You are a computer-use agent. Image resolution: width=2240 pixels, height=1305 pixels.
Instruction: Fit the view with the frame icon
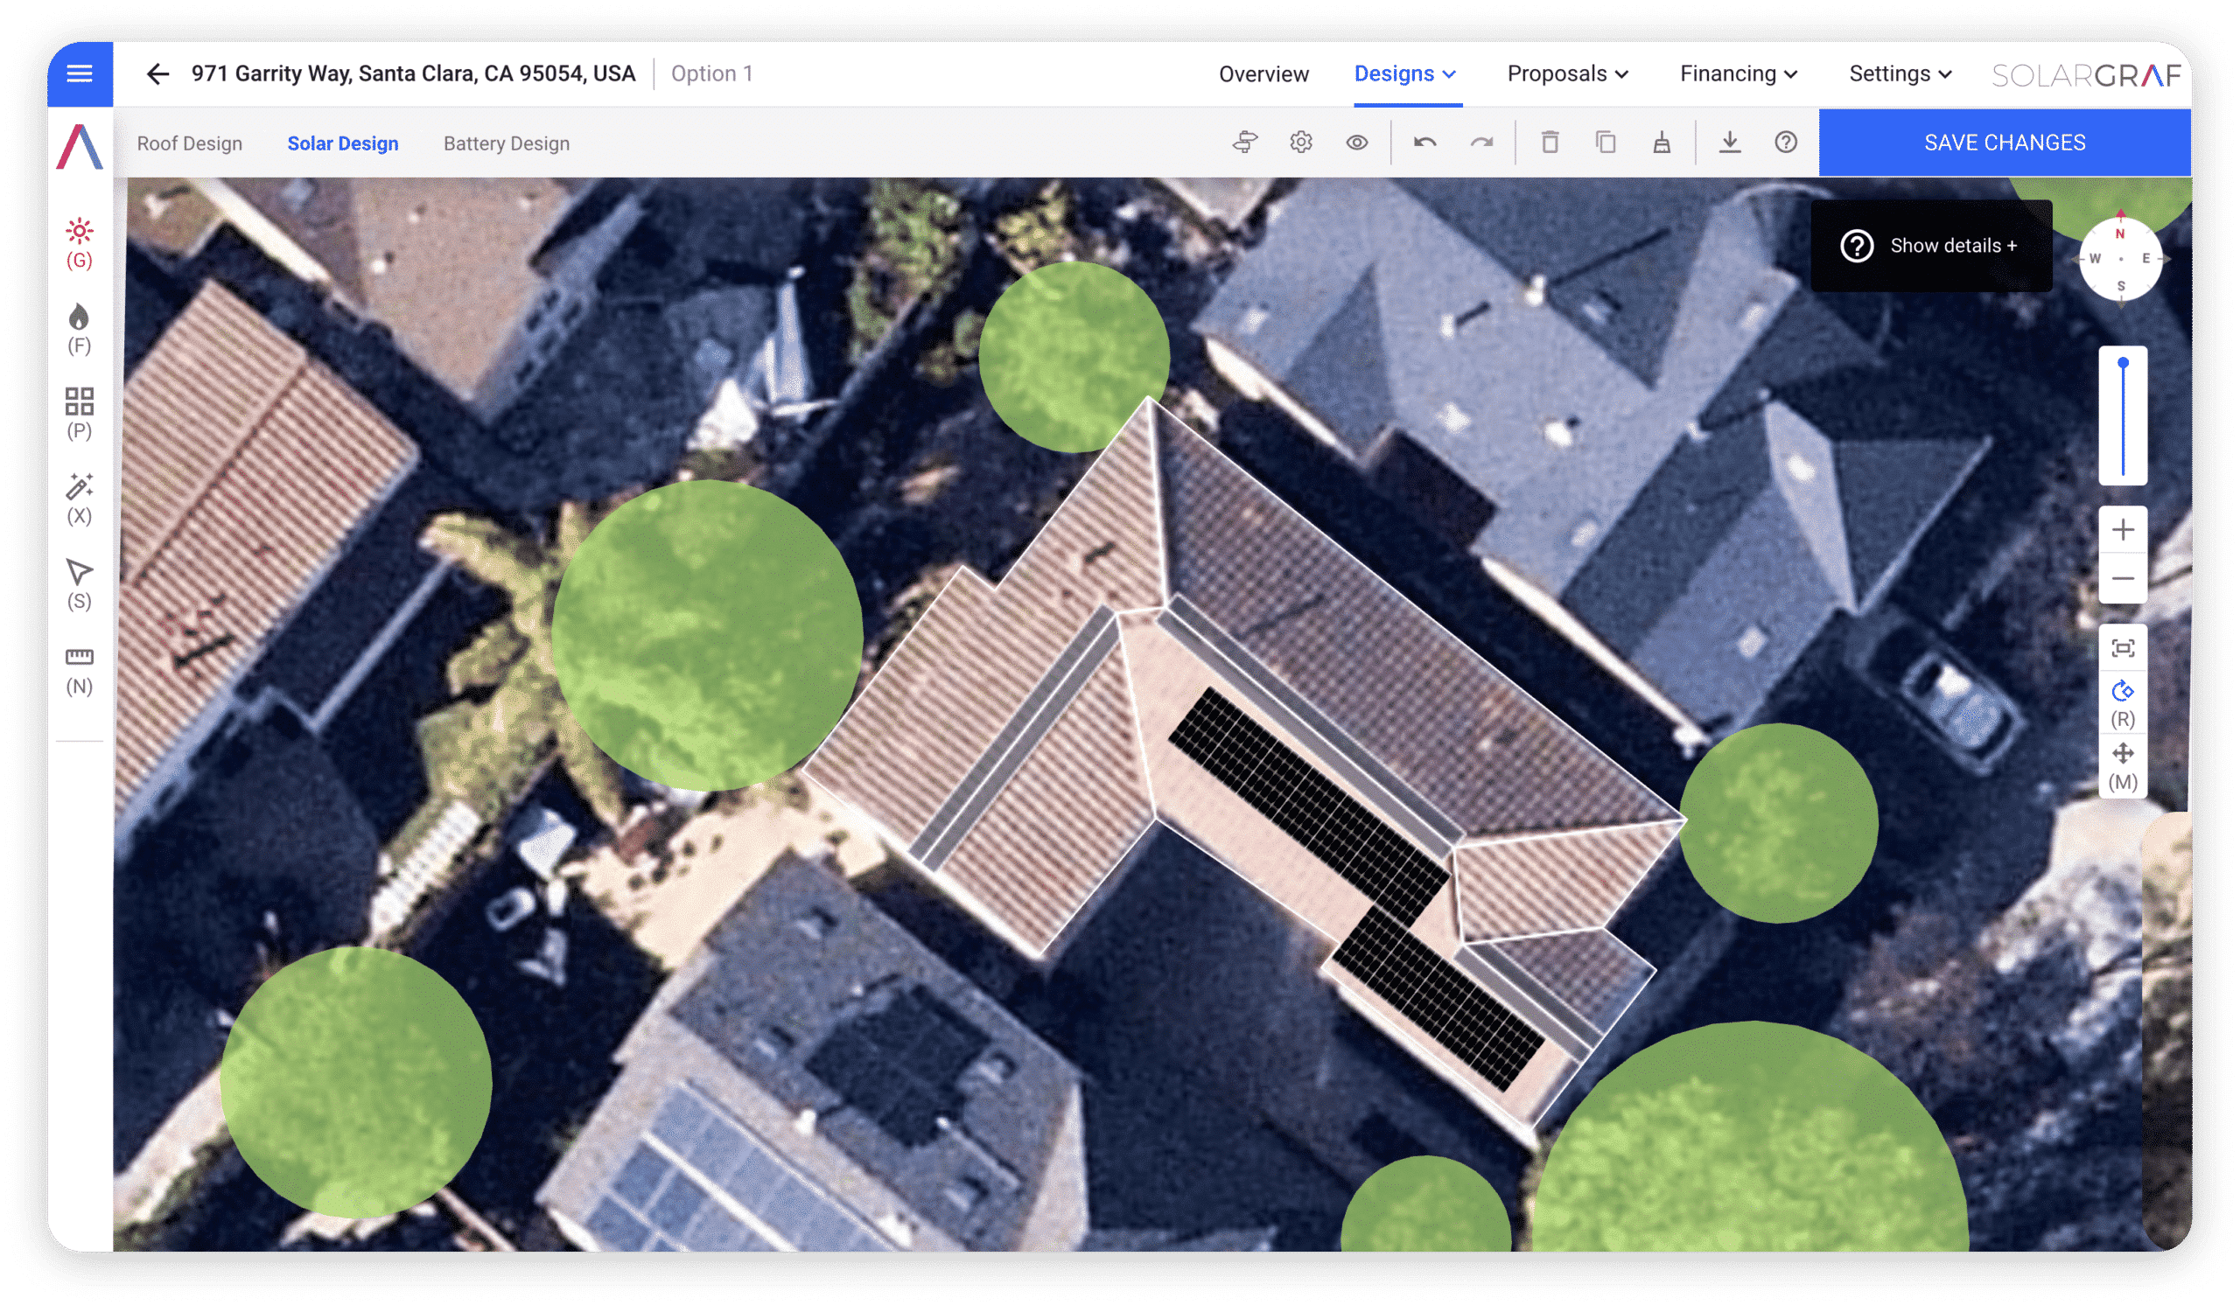2123,648
